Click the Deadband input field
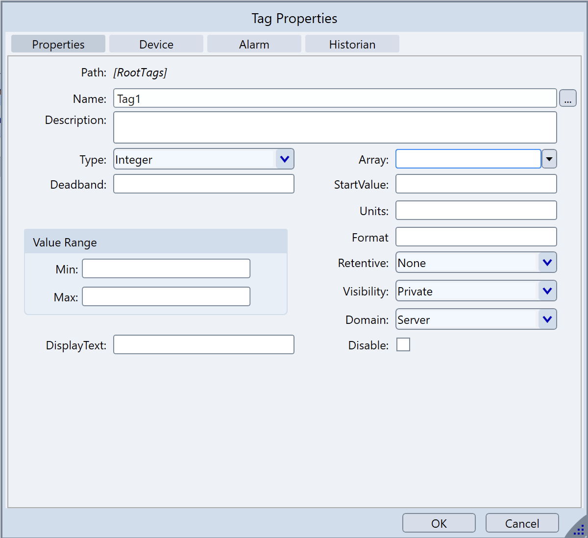The image size is (588, 538). tap(203, 184)
